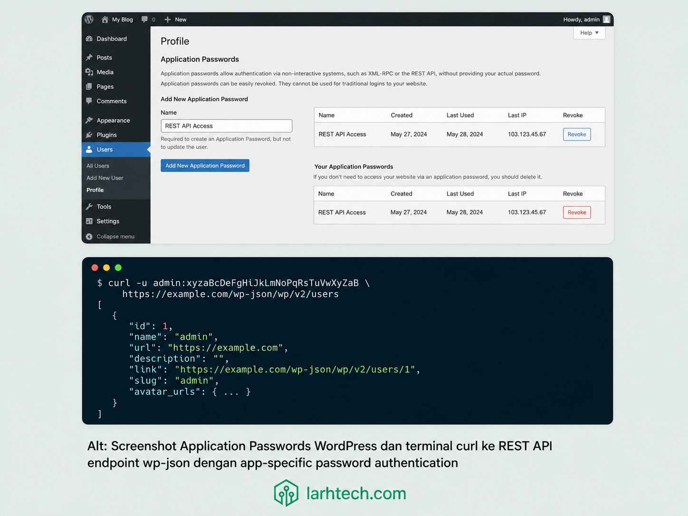
Task: Click the larhtech.com hexagon logo
Action: (x=286, y=493)
